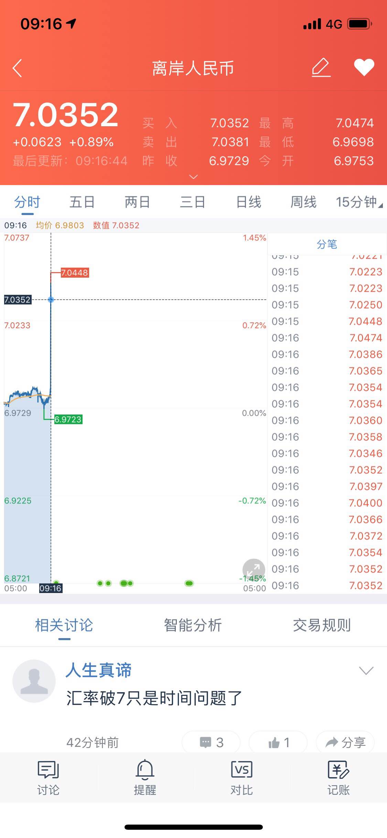Screen dimensions: 387x838
Task: Tap the 记账 bookkeeping icon
Action: click(338, 777)
